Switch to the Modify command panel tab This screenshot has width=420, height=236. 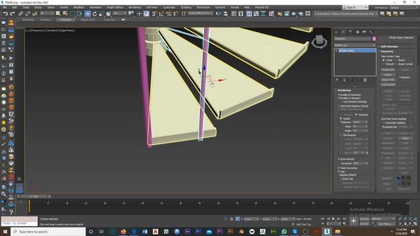tap(343, 32)
